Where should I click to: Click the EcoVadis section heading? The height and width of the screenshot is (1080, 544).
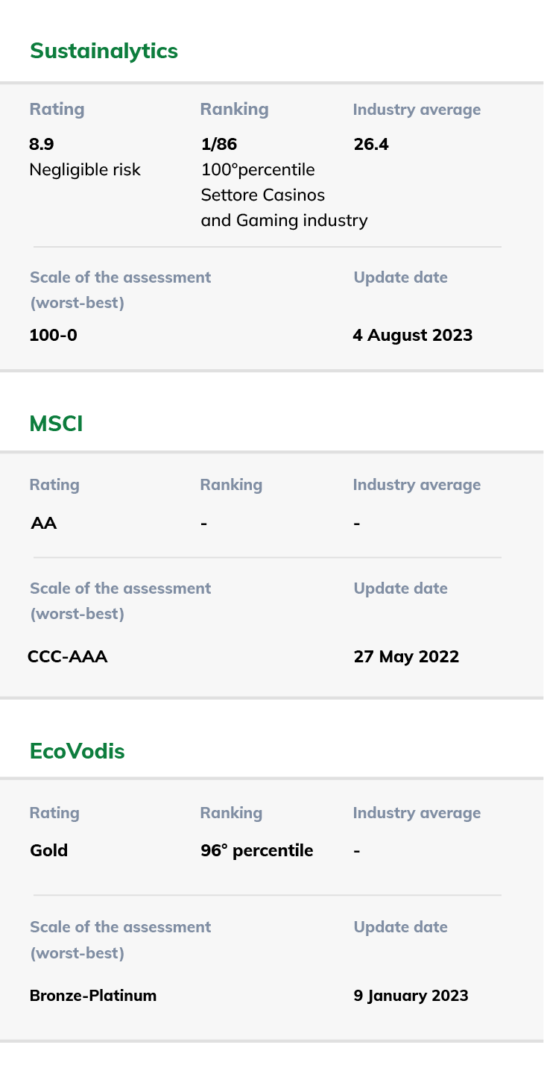click(x=78, y=751)
